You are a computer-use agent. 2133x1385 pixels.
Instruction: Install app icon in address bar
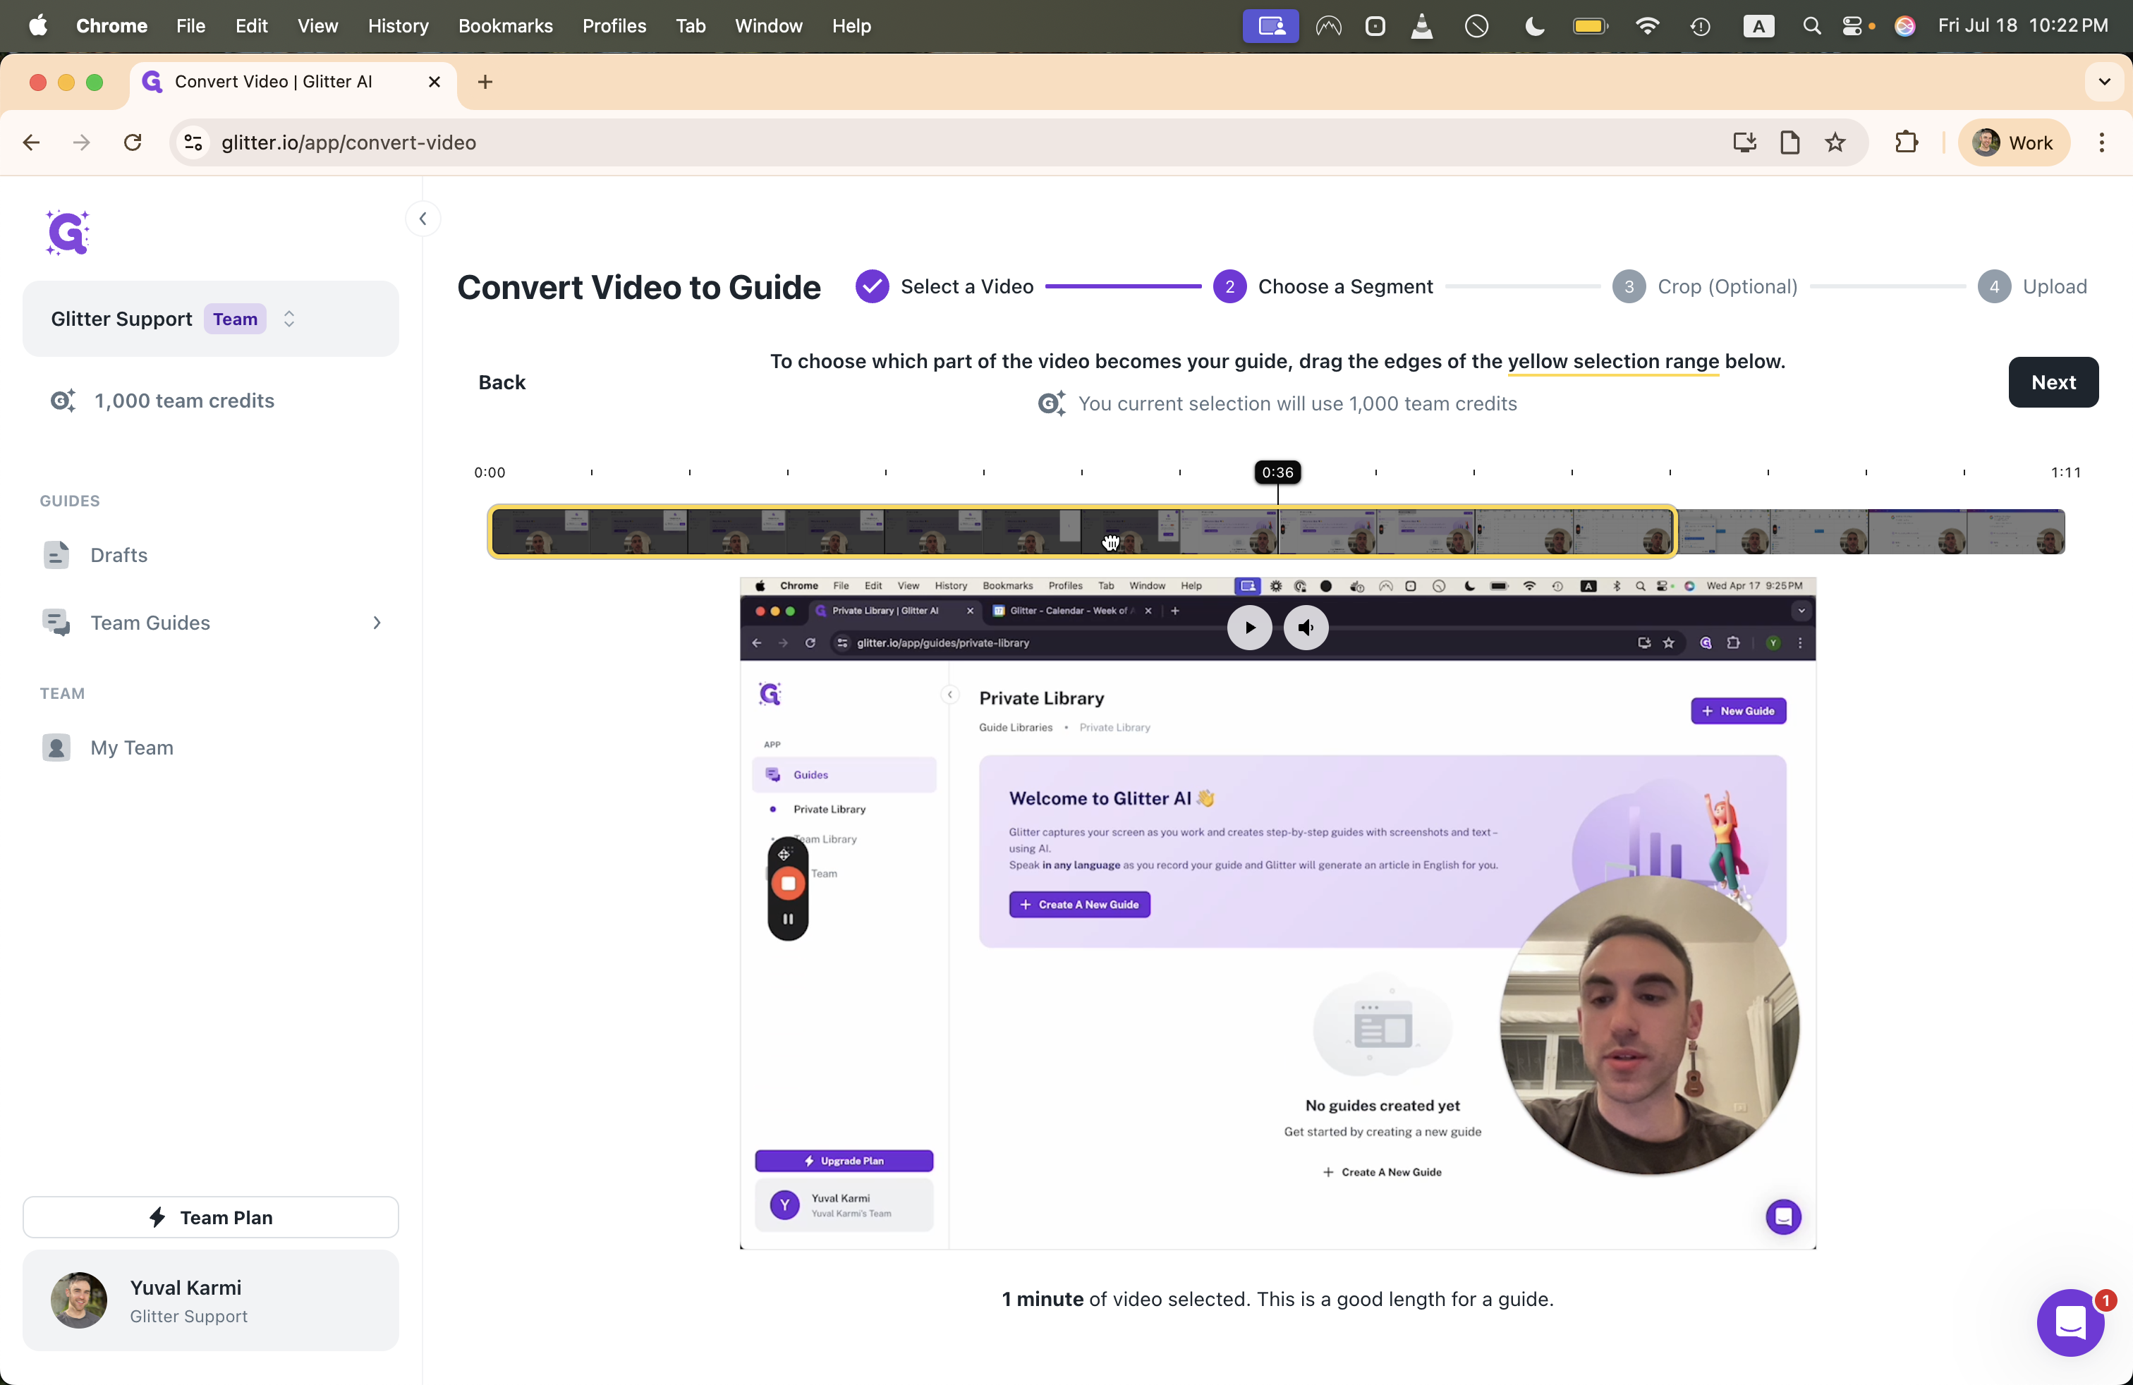[1744, 142]
